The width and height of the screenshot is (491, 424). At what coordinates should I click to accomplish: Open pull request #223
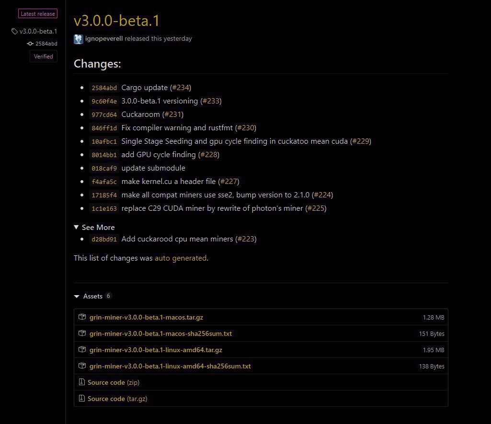246,239
